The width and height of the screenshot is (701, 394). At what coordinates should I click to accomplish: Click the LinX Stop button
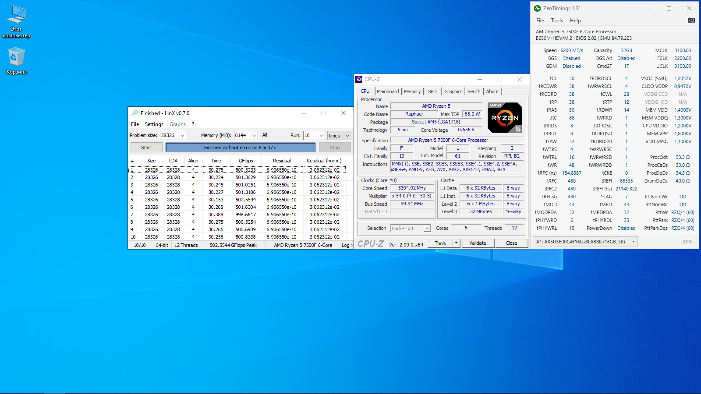[x=335, y=148]
